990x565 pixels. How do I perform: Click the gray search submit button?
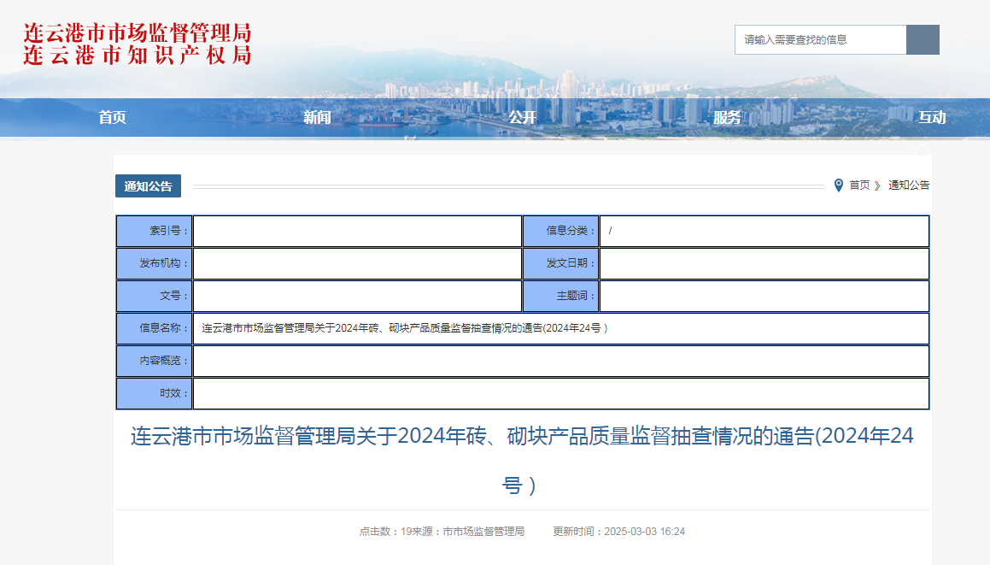click(x=923, y=39)
